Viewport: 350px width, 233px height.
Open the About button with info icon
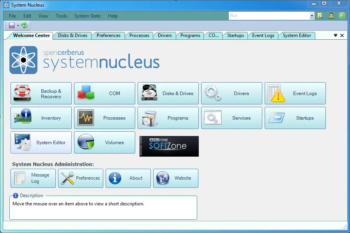128,178
